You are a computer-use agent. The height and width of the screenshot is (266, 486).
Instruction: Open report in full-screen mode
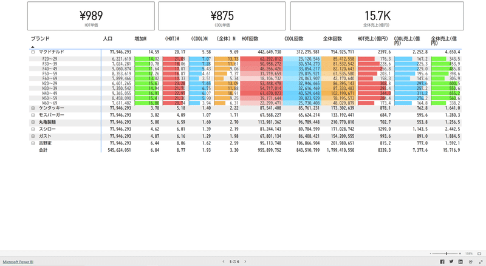pos(481,262)
